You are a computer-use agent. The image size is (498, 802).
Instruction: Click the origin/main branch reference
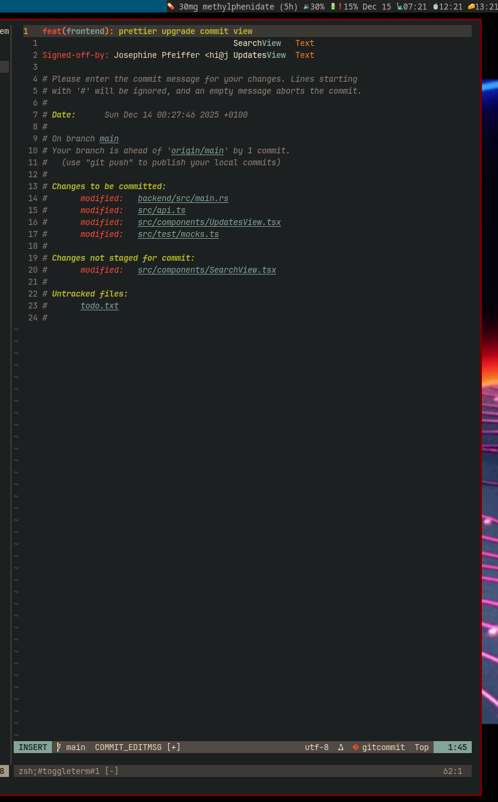197,150
